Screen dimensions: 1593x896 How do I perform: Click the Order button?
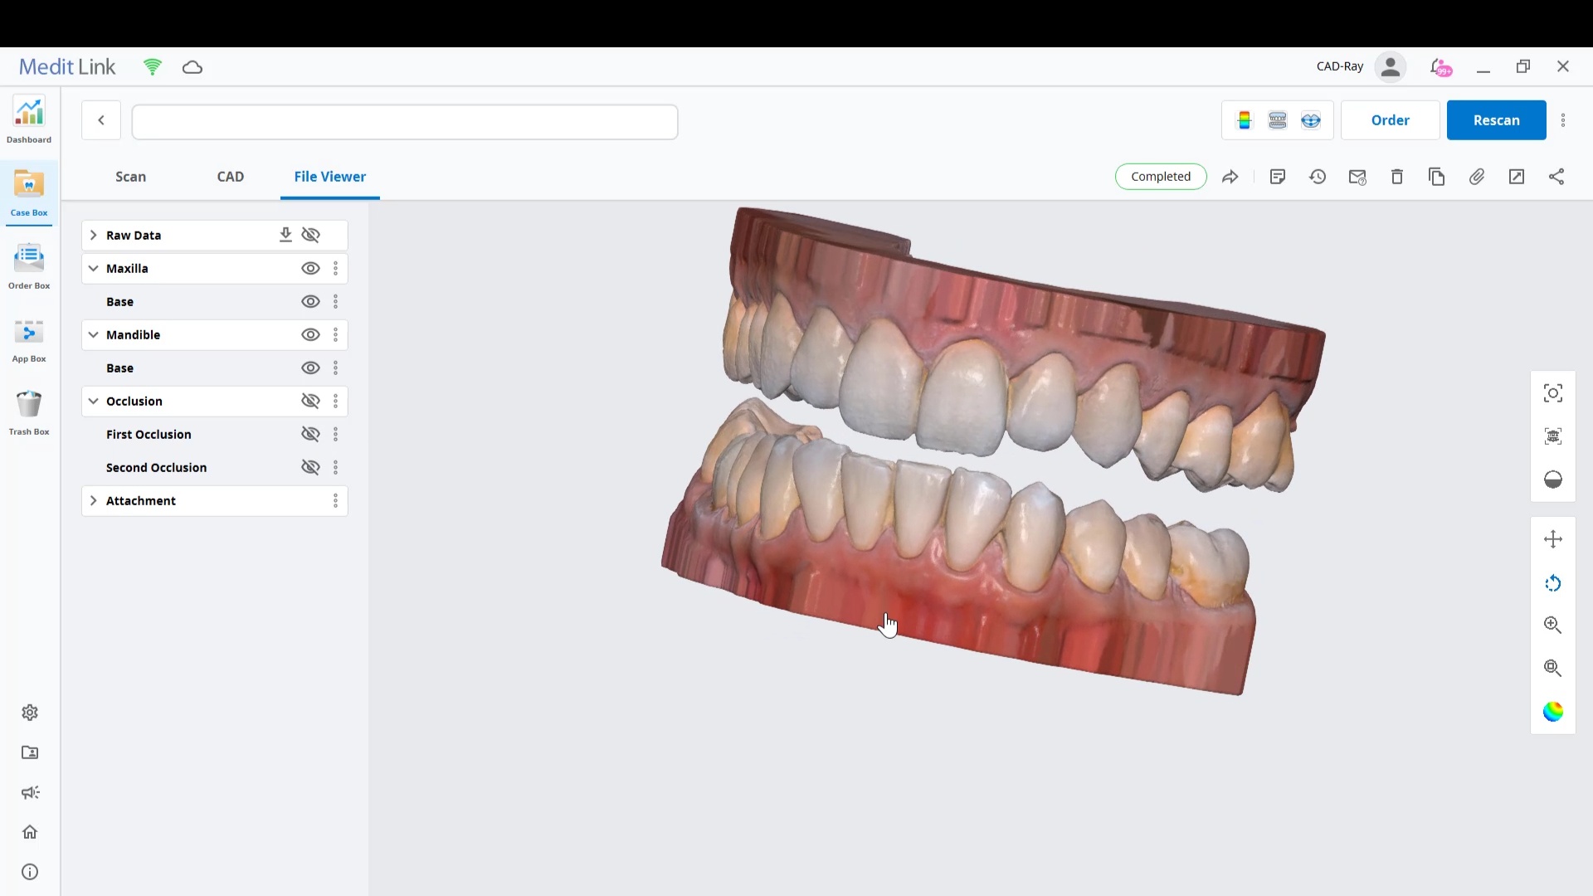click(x=1390, y=120)
